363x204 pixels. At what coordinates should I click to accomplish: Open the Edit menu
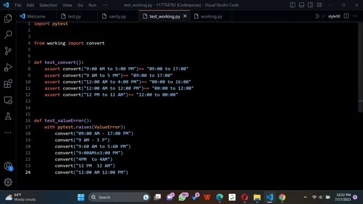click(30, 5)
